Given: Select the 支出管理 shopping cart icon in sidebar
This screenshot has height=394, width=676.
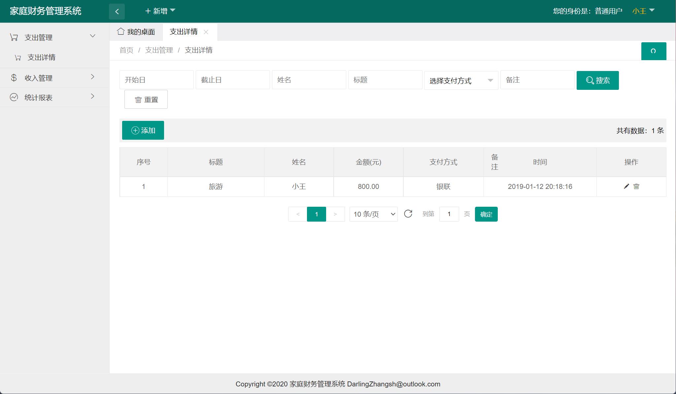Looking at the screenshot, I should [14, 37].
